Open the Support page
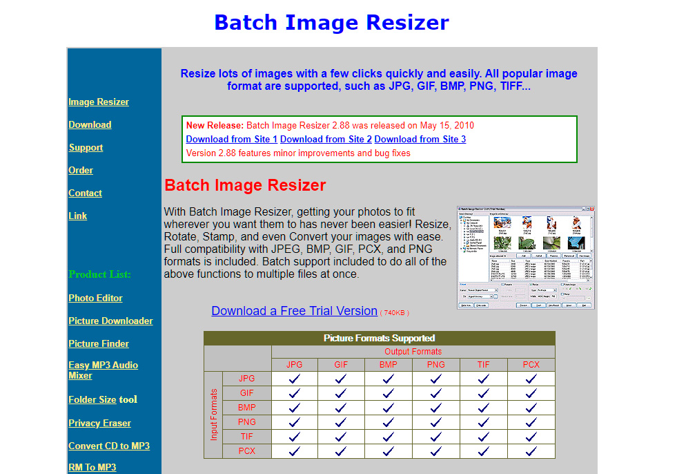This screenshot has width=677, height=474. pyautogui.click(x=86, y=147)
